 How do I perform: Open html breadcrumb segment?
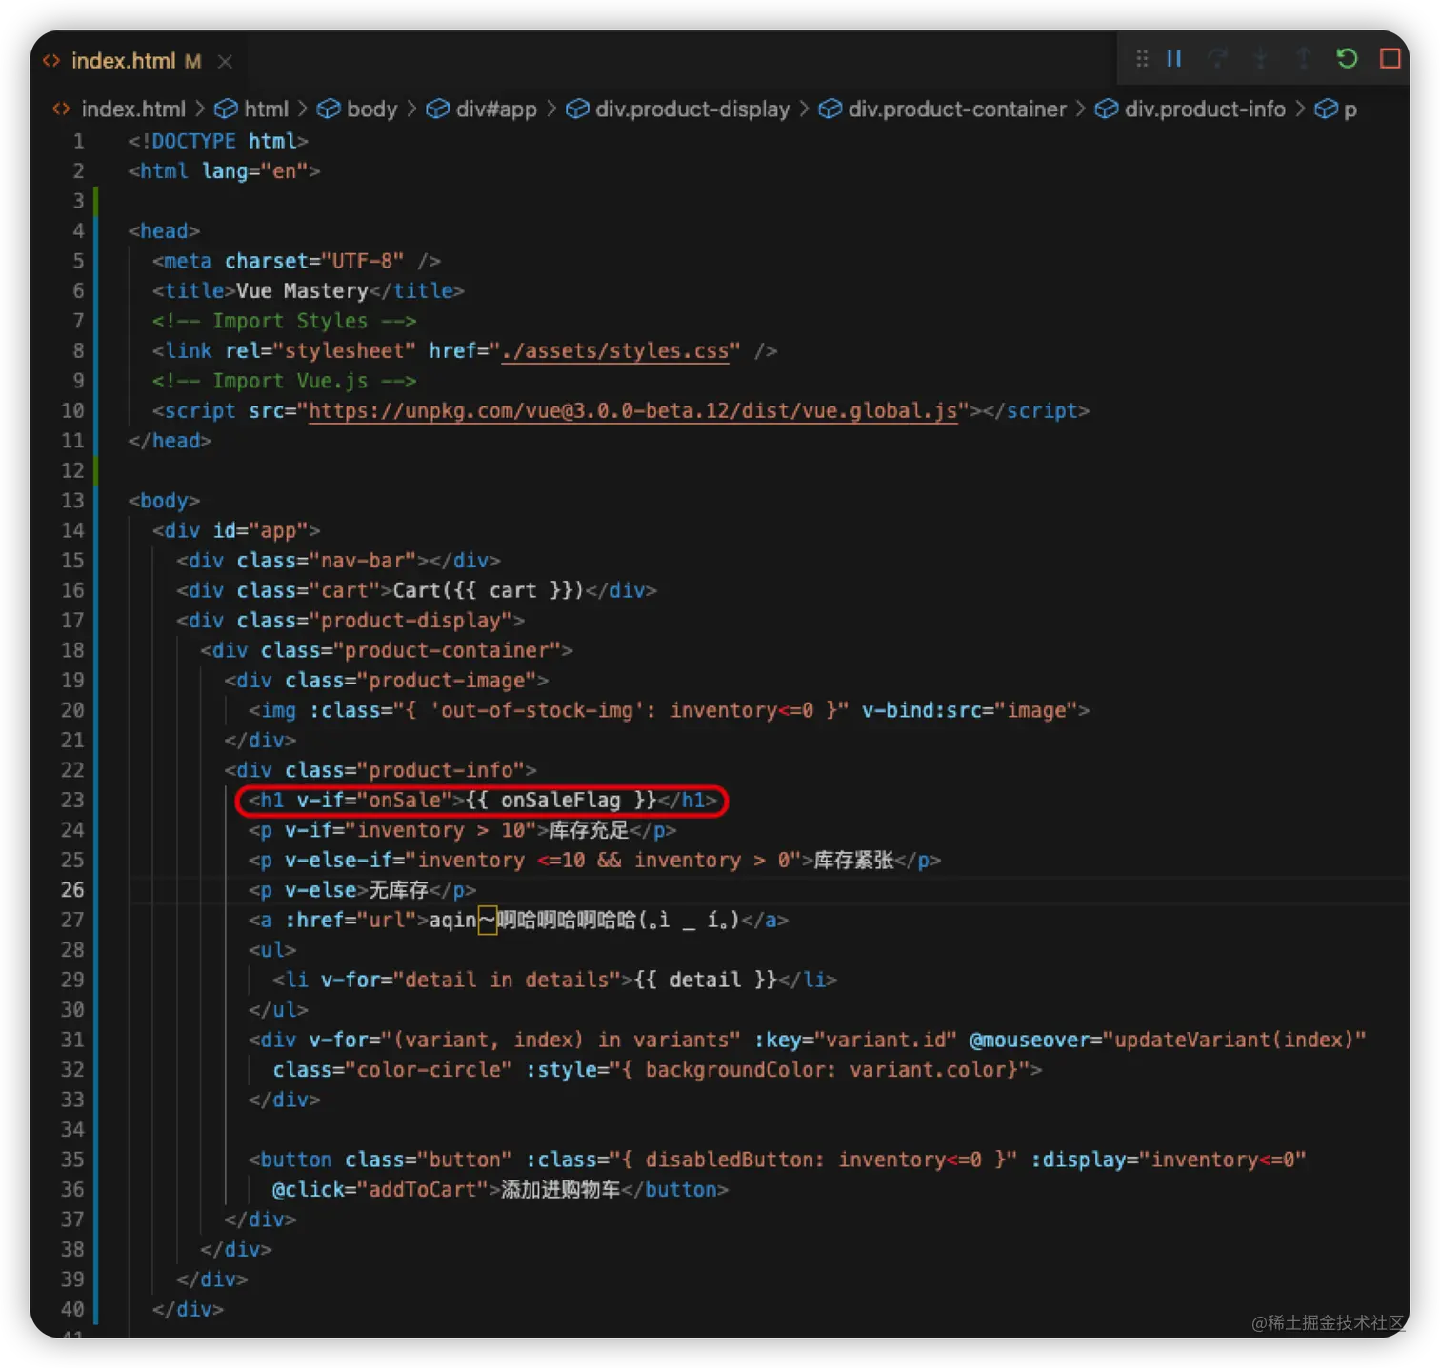266,109
